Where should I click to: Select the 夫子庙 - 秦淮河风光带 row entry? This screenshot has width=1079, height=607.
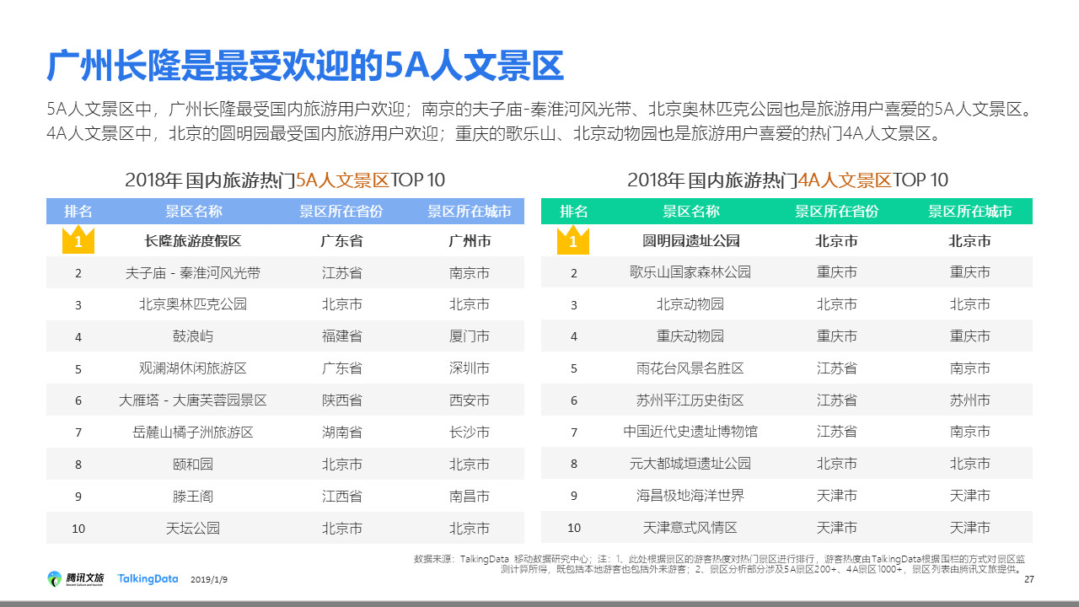[193, 273]
